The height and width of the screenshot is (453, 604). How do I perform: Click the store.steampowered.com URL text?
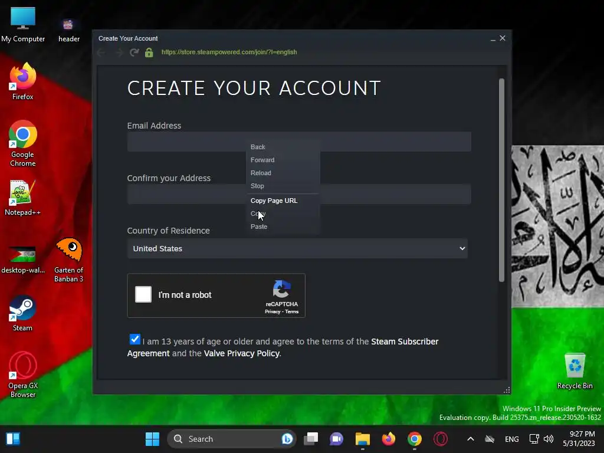pos(229,52)
